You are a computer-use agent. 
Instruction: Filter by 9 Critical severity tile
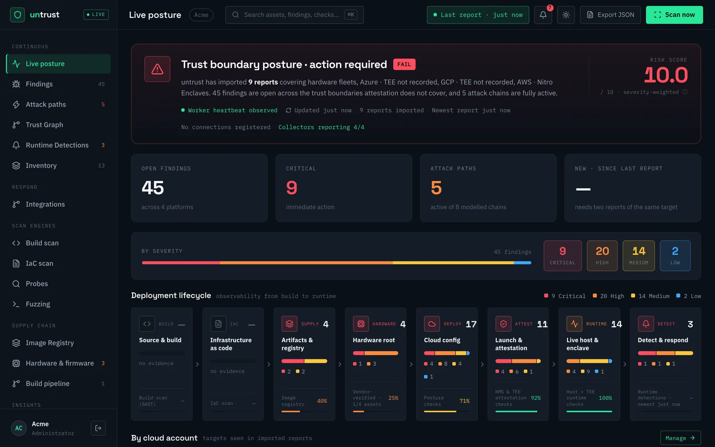pyautogui.click(x=563, y=256)
